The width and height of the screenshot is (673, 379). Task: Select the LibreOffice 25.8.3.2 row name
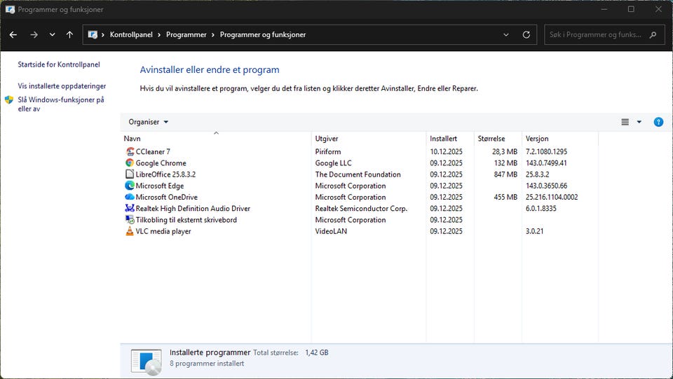165,174
